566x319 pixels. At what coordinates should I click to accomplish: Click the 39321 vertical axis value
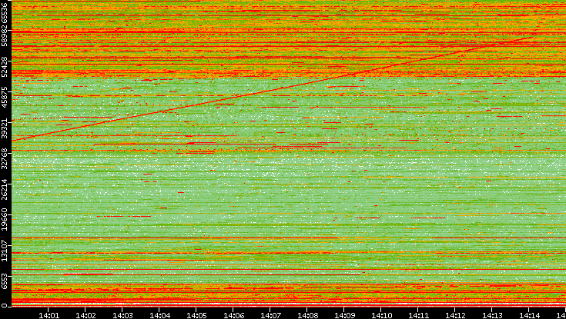click(x=4, y=126)
